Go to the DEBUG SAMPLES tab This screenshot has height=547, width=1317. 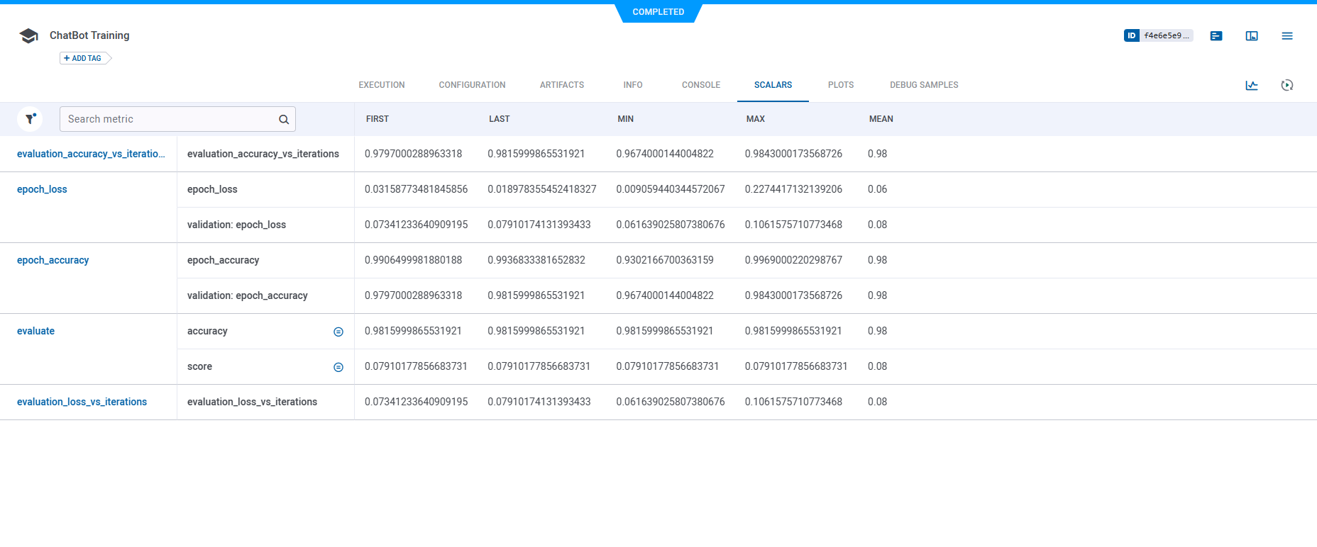point(923,85)
